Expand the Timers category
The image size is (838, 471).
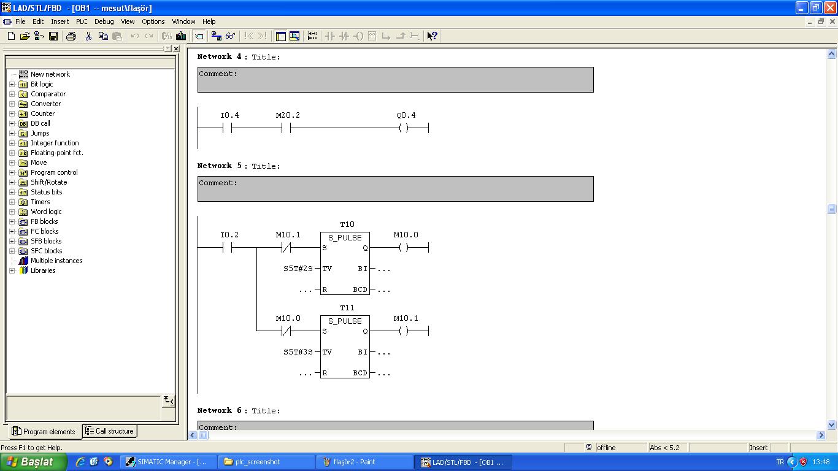click(x=12, y=202)
